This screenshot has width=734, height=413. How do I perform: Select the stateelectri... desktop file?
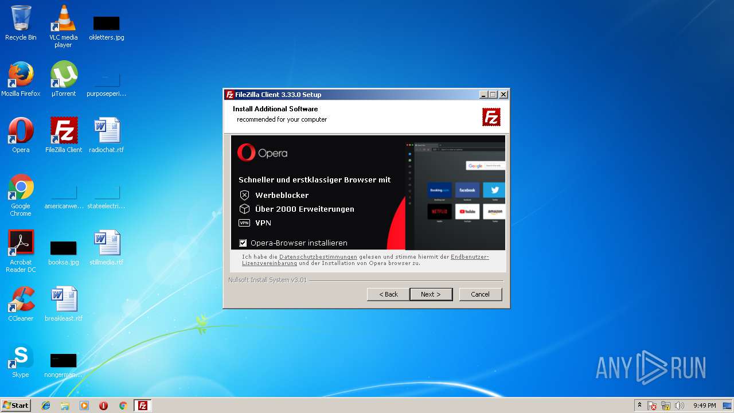107,197
